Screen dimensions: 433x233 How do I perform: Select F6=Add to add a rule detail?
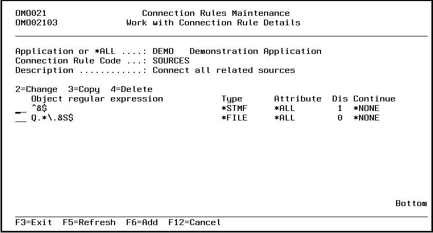pyautogui.click(x=142, y=222)
